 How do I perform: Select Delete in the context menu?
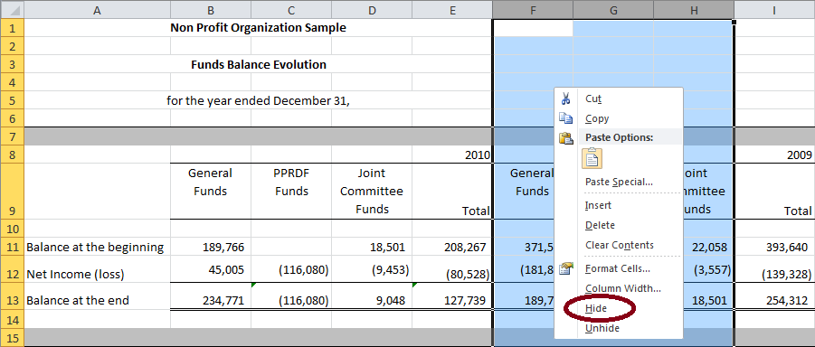[x=600, y=225]
